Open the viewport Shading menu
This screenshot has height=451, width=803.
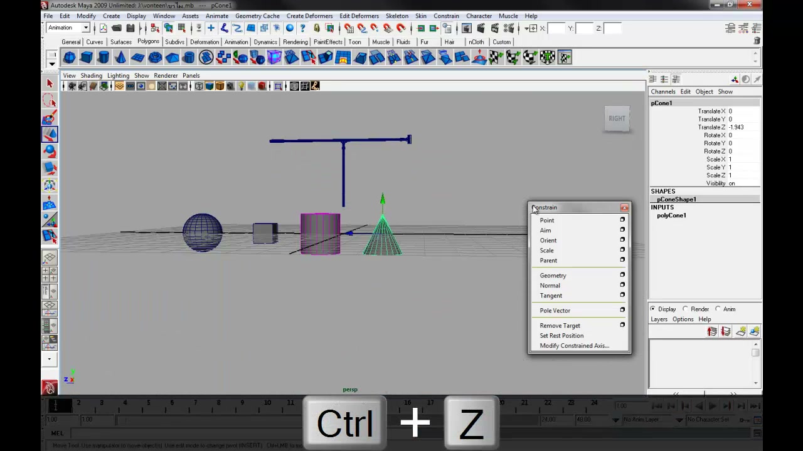91,75
